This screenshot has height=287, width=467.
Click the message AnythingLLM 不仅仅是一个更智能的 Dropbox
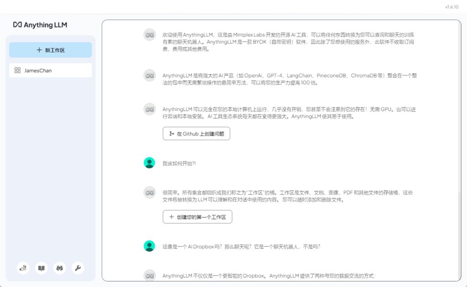(x=269, y=276)
